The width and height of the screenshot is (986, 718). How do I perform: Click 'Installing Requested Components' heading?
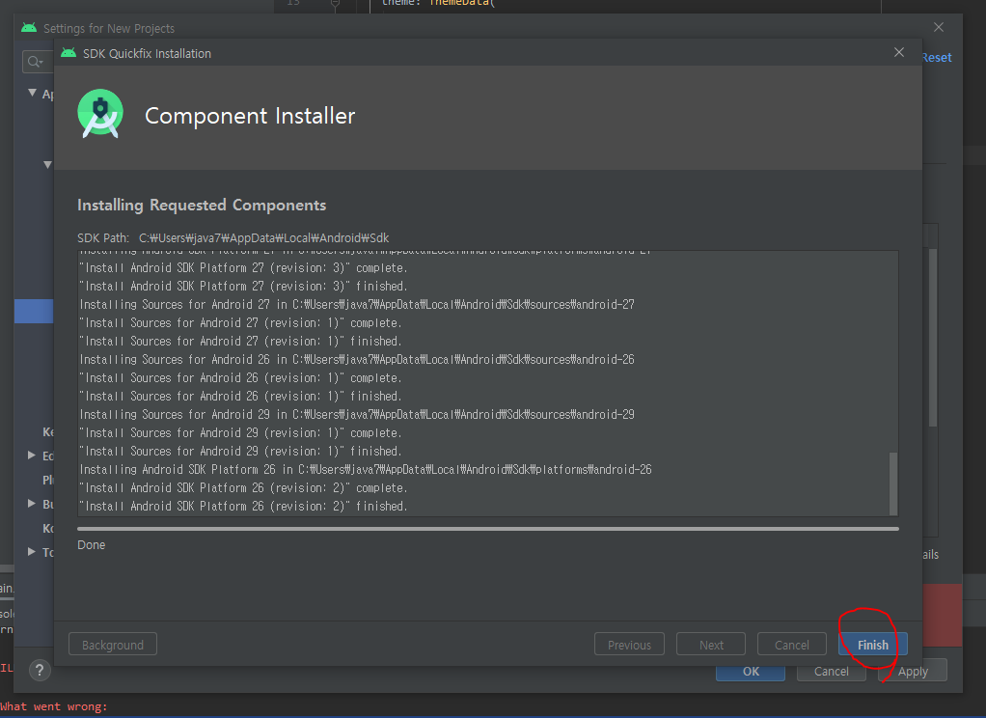[x=202, y=206]
